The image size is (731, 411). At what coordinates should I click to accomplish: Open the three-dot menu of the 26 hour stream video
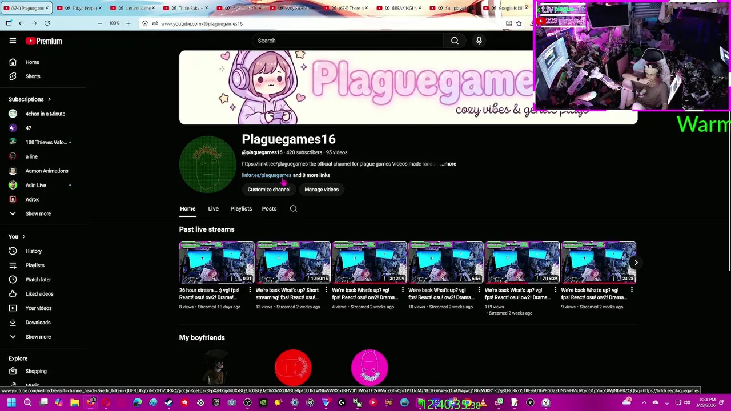pos(250,291)
